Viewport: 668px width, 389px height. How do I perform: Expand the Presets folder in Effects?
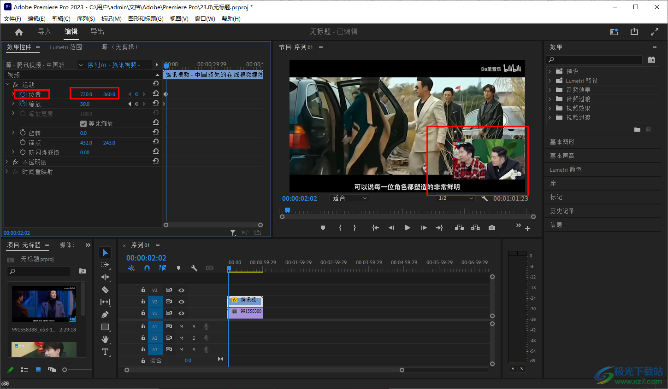click(550, 71)
